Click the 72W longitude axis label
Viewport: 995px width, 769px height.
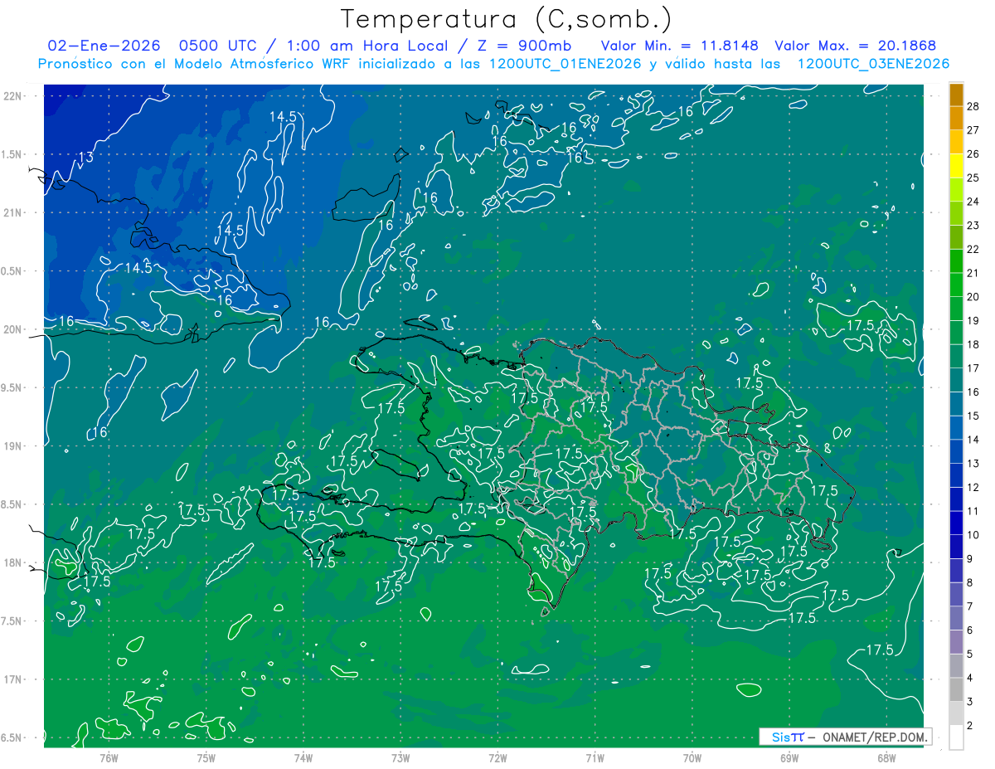click(498, 757)
